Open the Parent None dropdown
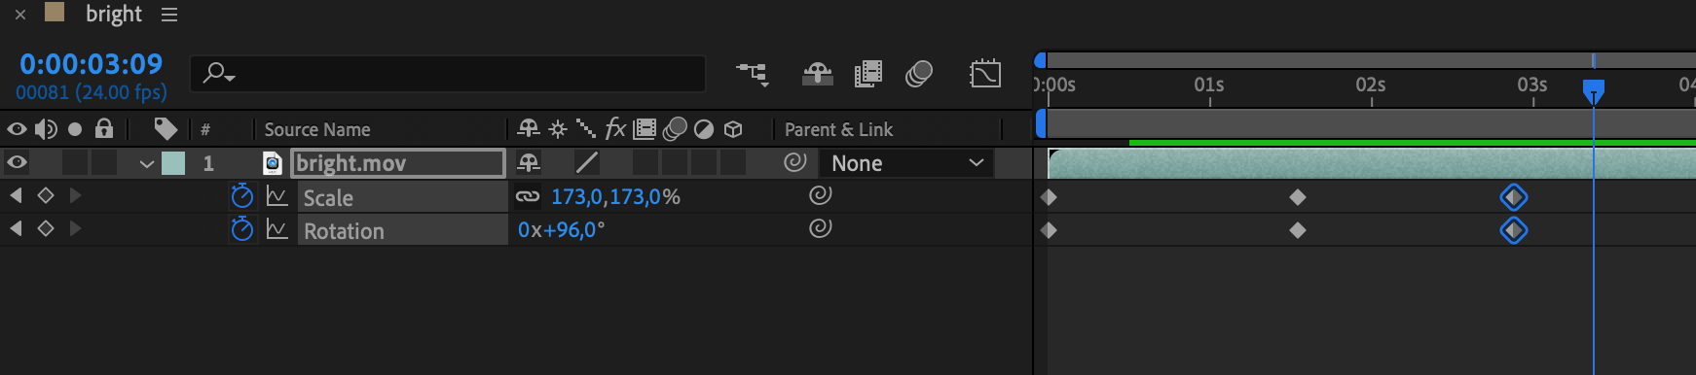The image size is (1696, 375). tap(906, 163)
